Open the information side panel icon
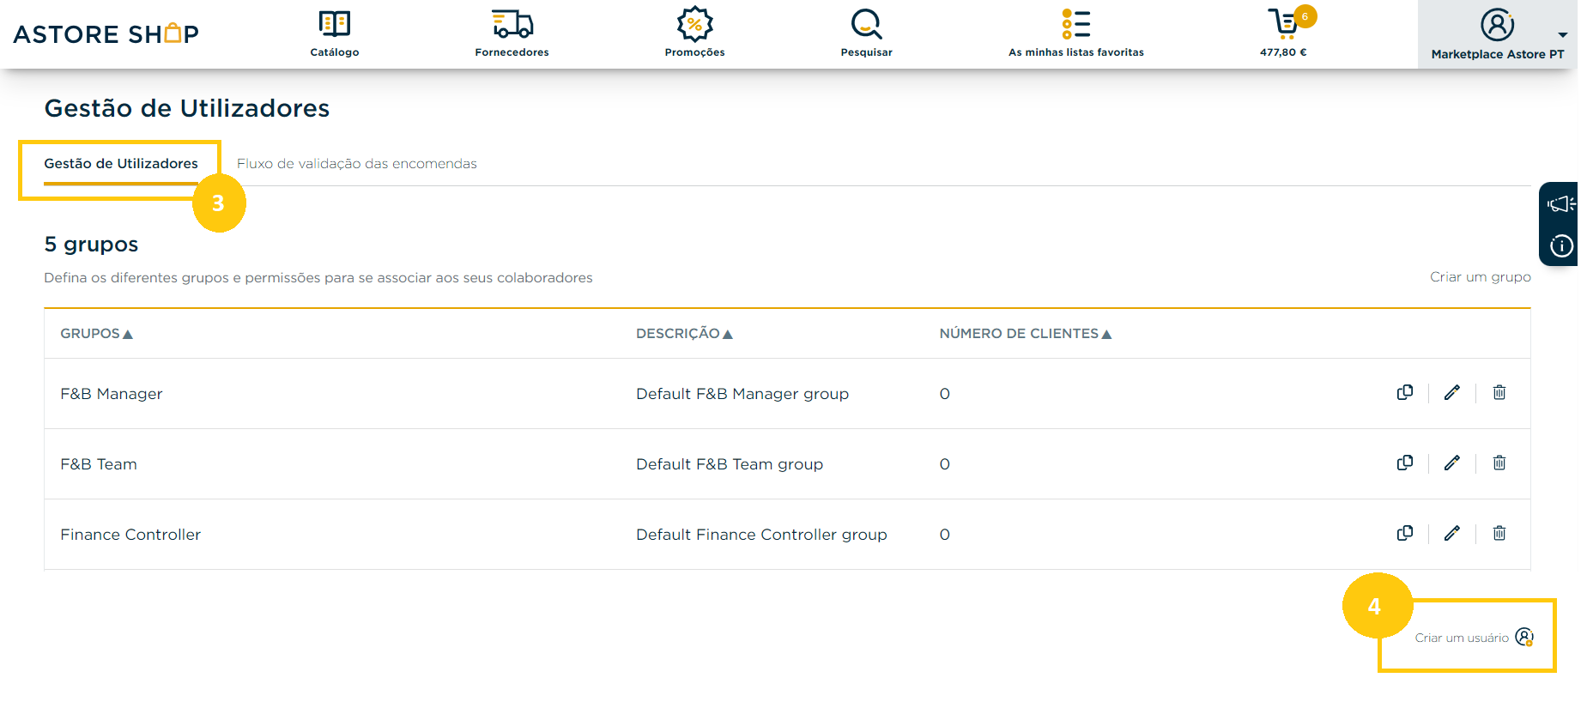The image size is (1593, 702). point(1561,246)
